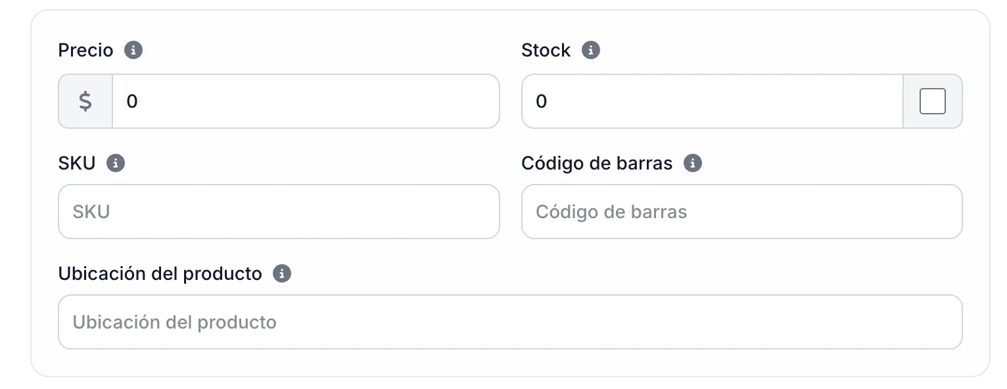This screenshot has width=1007, height=389.
Task: Toggle the checkbox beside the Stock field
Action: pyautogui.click(x=932, y=101)
